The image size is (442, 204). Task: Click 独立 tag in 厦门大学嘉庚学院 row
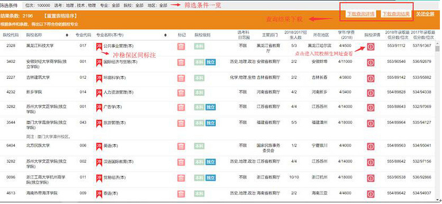(x=211, y=123)
